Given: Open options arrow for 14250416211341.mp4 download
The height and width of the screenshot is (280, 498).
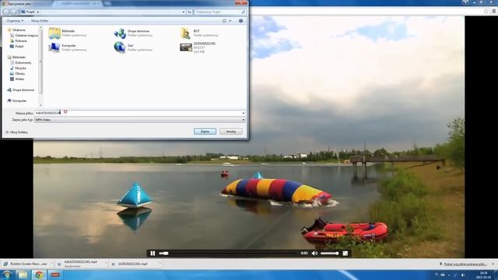Looking at the screenshot, I should [160, 264].
